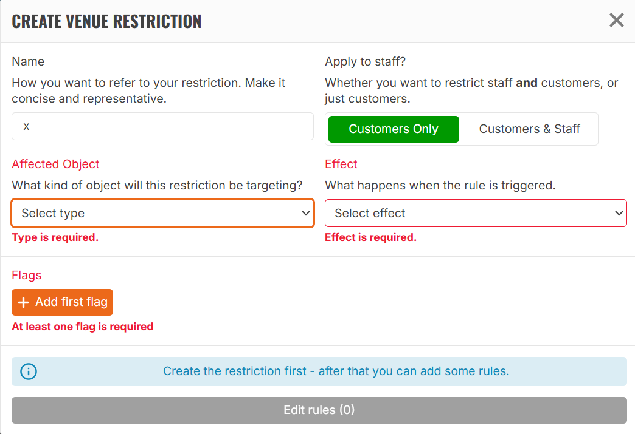The height and width of the screenshot is (434, 635).
Task: Click the 'Apply to staff?' label
Action: point(366,61)
